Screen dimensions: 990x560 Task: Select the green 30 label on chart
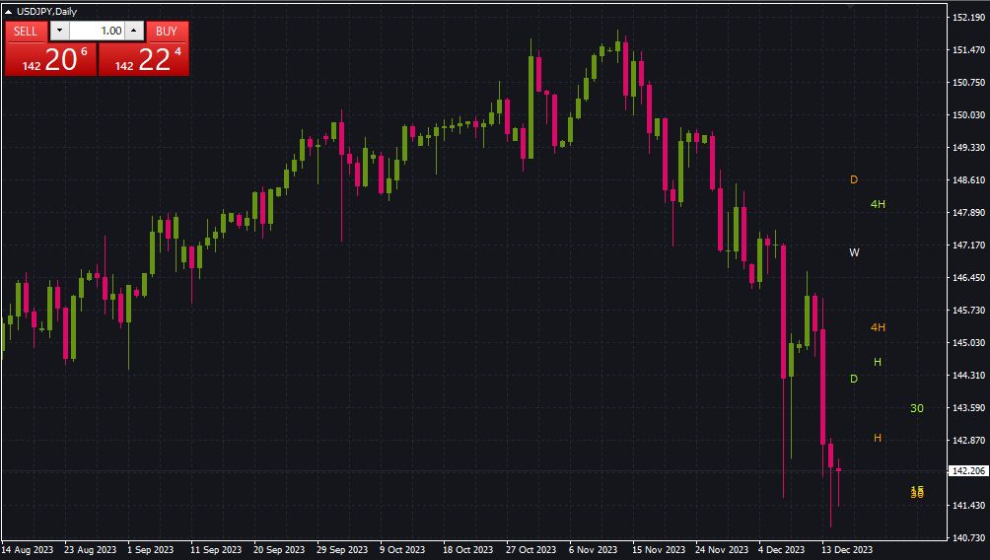[x=916, y=408]
